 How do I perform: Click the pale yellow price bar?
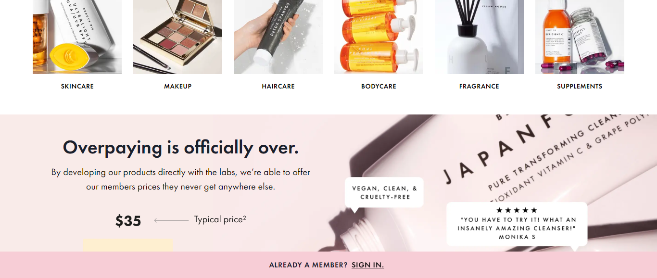click(x=128, y=245)
